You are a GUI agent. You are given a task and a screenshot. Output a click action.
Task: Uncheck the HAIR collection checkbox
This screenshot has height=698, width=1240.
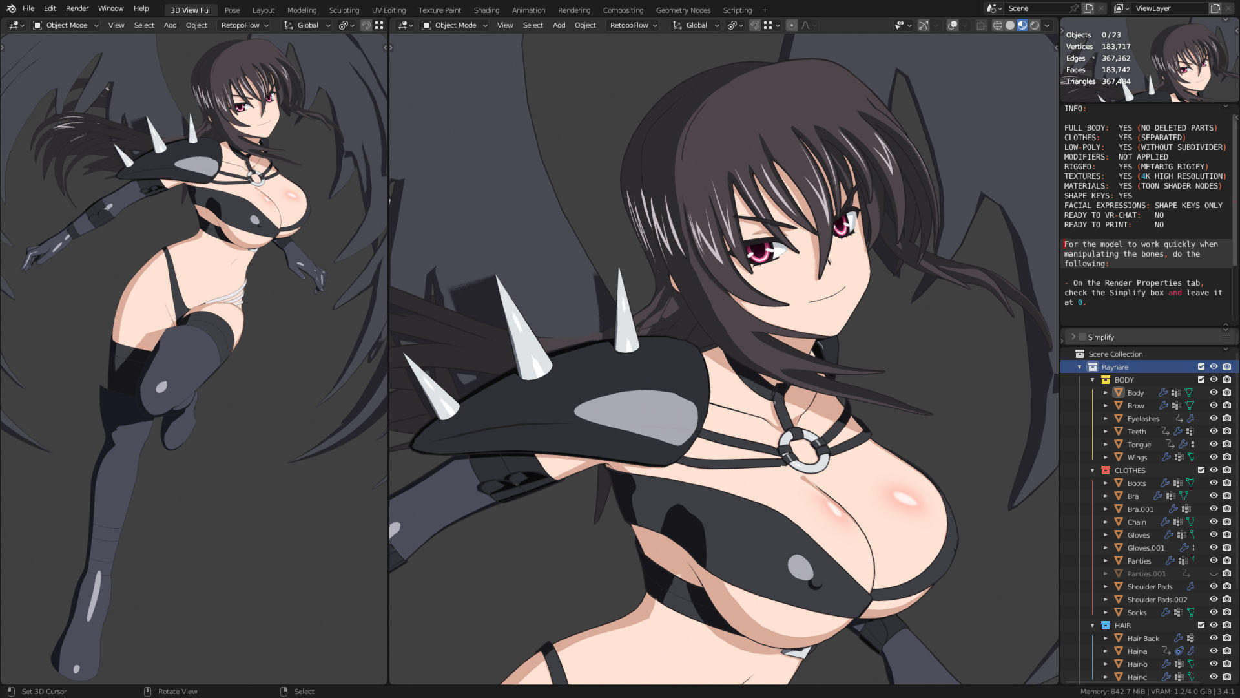1201,625
